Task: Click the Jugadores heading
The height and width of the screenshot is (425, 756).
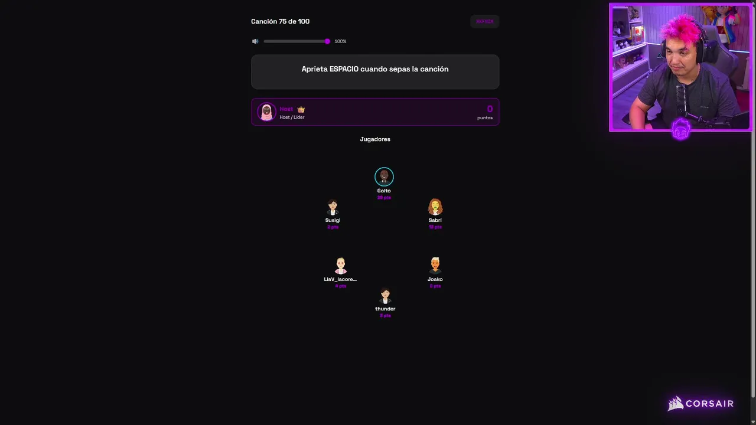Action: (375, 139)
